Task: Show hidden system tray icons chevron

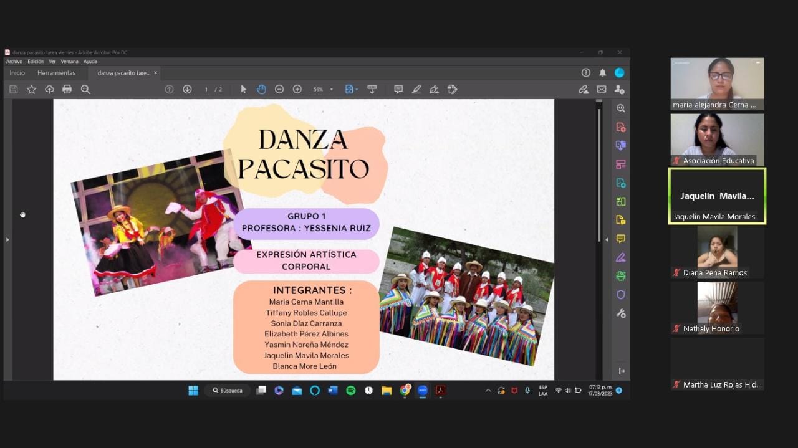Action: (x=488, y=391)
